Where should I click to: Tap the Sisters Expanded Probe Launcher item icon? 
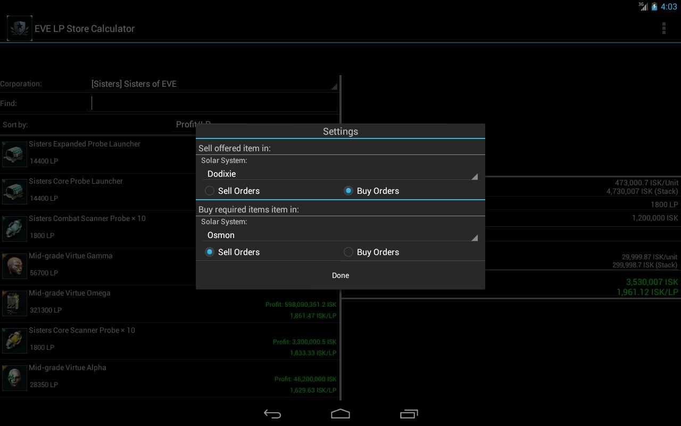click(x=14, y=154)
